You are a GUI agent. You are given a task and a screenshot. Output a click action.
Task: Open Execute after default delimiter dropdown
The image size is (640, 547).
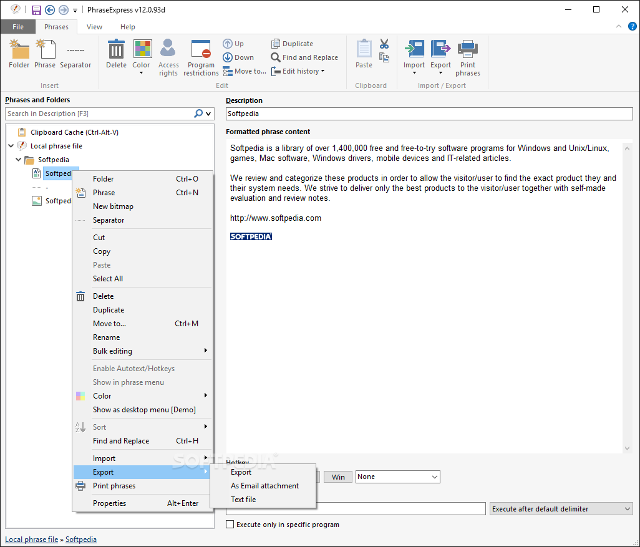[561, 509]
